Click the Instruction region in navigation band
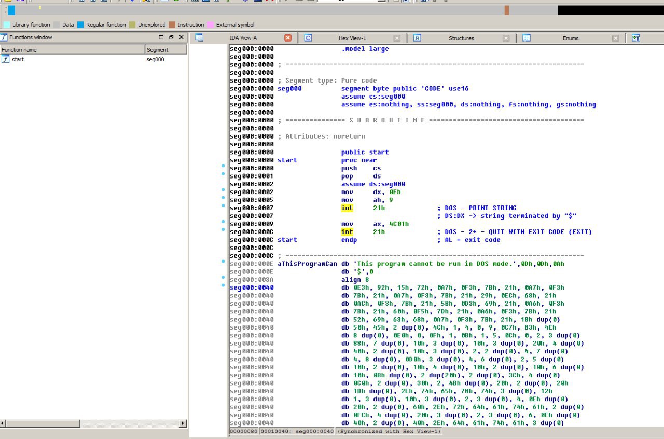The image size is (664, 439). coord(507,10)
